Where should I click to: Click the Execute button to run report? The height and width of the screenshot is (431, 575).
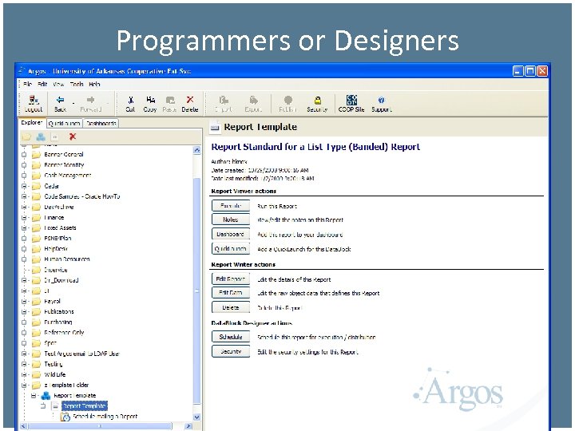point(231,206)
